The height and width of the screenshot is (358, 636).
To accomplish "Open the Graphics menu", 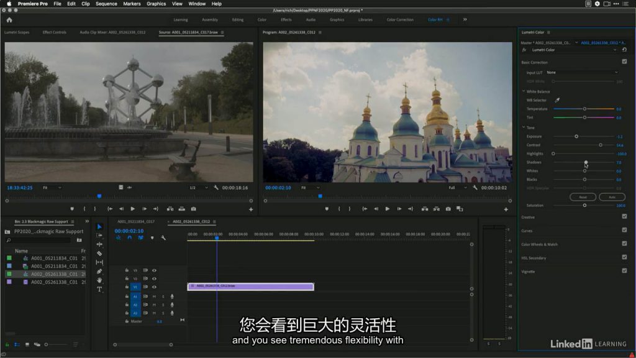I will pyautogui.click(x=156, y=4).
